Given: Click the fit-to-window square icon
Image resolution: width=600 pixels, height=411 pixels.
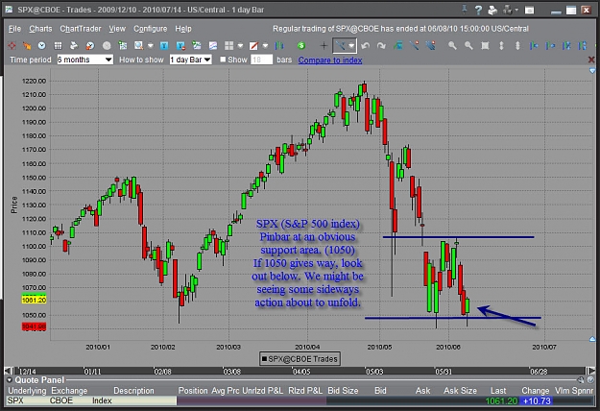Looking at the screenshot, I should (485, 46).
